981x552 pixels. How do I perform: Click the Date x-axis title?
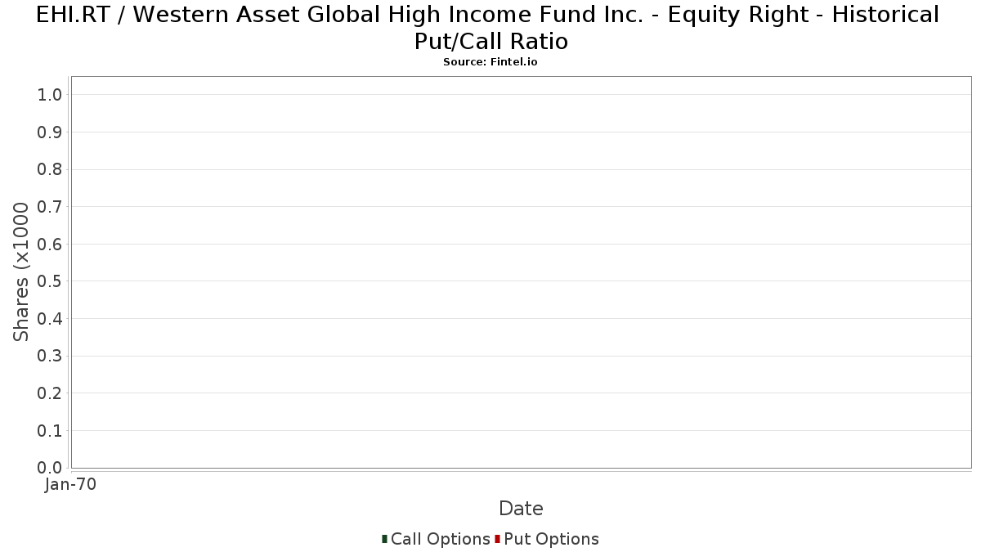click(521, 509)
